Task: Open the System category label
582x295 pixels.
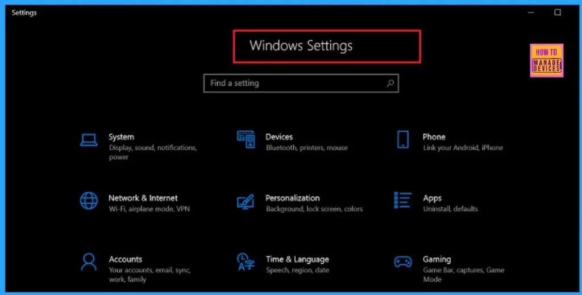Action: click(x=121, y=137)
